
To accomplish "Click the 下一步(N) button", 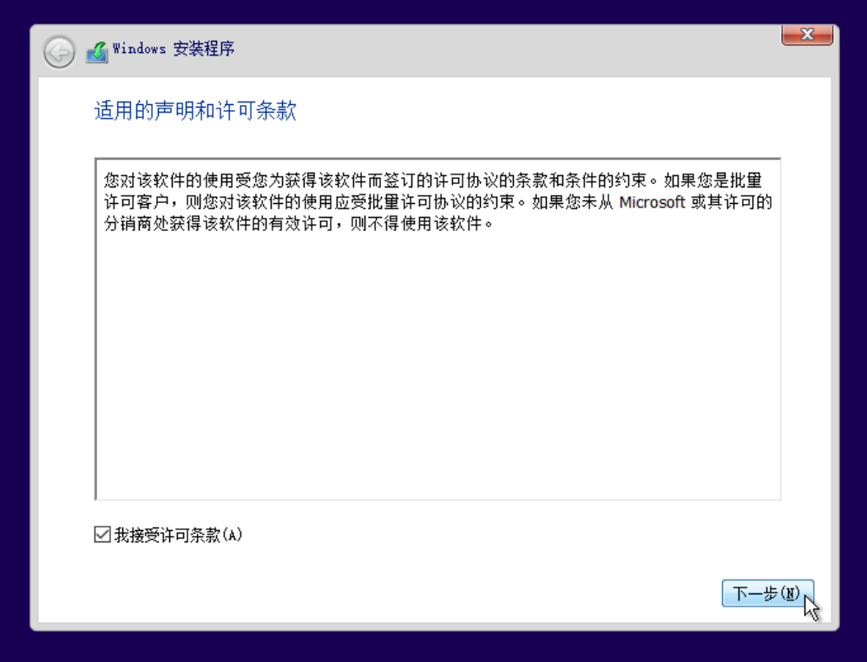I will pyautogui.click(x=767, y=593).
